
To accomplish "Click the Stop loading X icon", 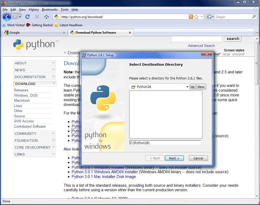I will (x=37, y=17).
